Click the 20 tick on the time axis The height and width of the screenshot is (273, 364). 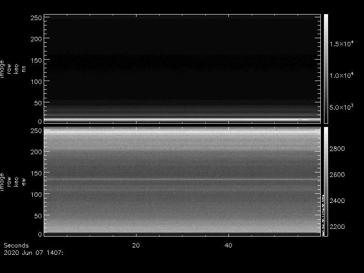(136, 245)
